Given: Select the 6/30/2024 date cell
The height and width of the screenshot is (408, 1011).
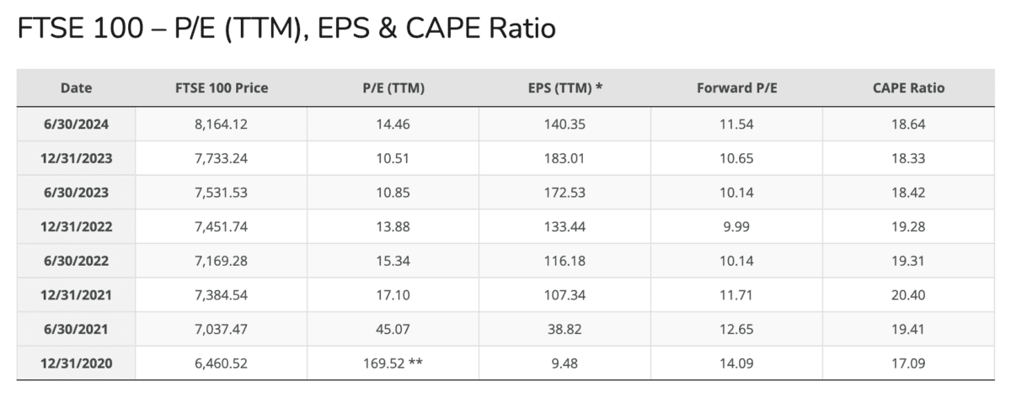Looking at the screenshot, I should coord(76,124).
